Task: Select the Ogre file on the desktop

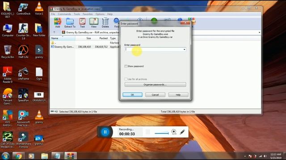Action: pos(39,74)
